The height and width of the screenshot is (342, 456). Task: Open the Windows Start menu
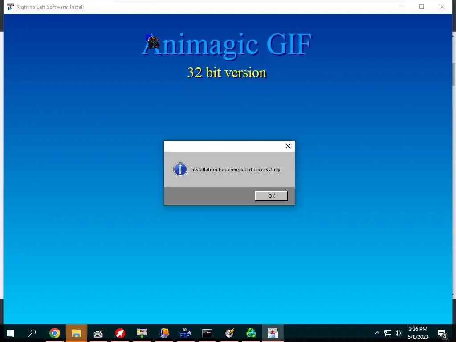pyautogui.click(x=11, y=333)
